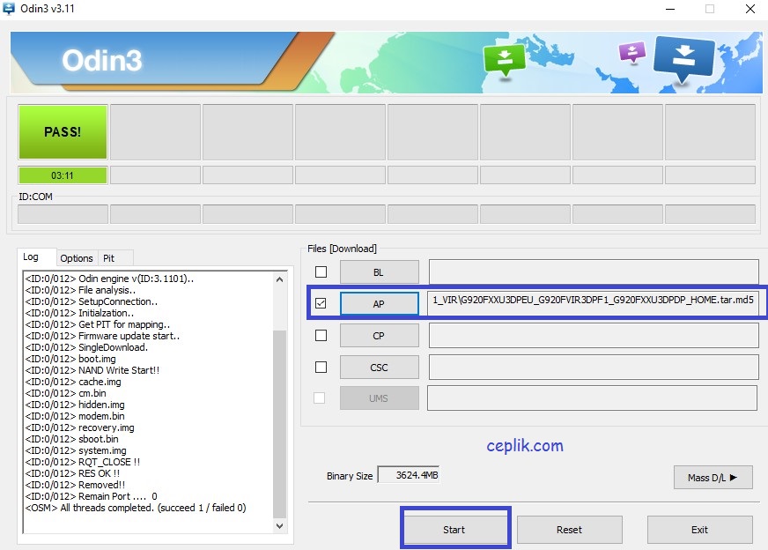This screenshot has height=550, width=768.
Task: Enable the CSC file checkbox
Action: coord(321,367)
